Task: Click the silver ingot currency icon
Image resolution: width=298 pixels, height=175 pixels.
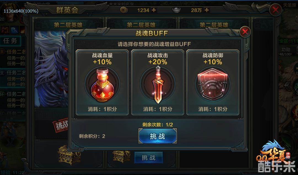Action: pos(176,10)
